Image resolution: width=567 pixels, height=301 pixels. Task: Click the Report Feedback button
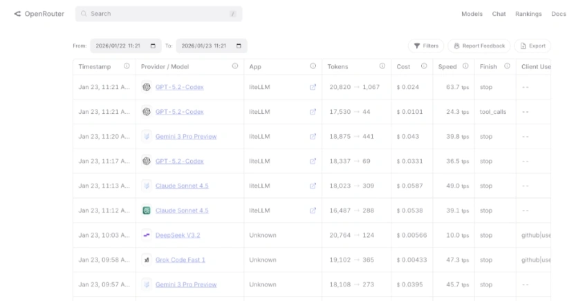[x=479, y=46]
